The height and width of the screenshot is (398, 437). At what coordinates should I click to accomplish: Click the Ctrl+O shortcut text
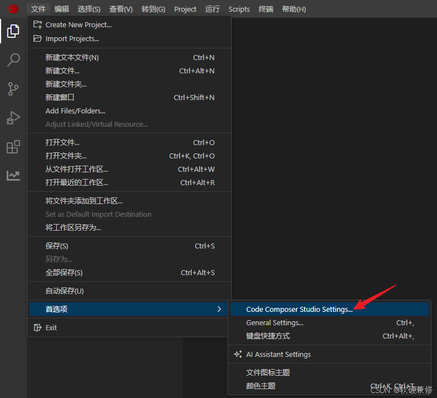click(x=203, y=142)
